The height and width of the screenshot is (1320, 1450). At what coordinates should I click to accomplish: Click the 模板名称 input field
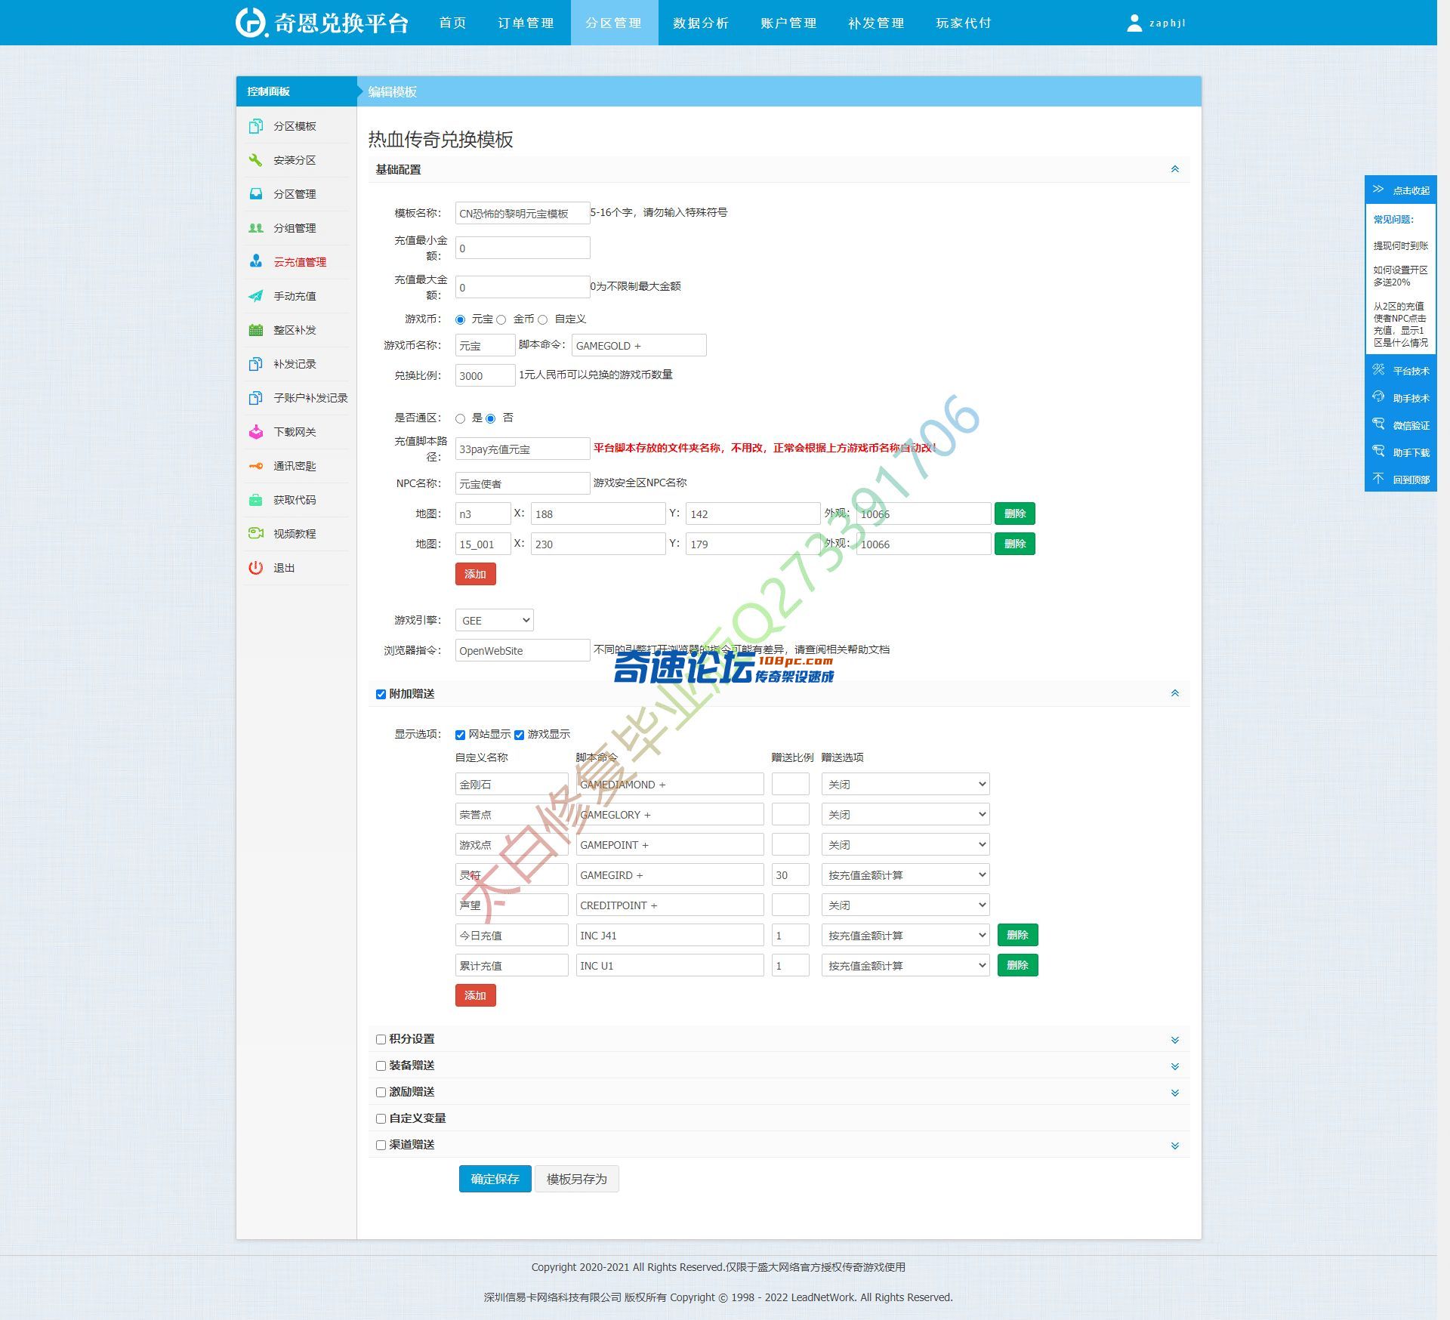523,213
